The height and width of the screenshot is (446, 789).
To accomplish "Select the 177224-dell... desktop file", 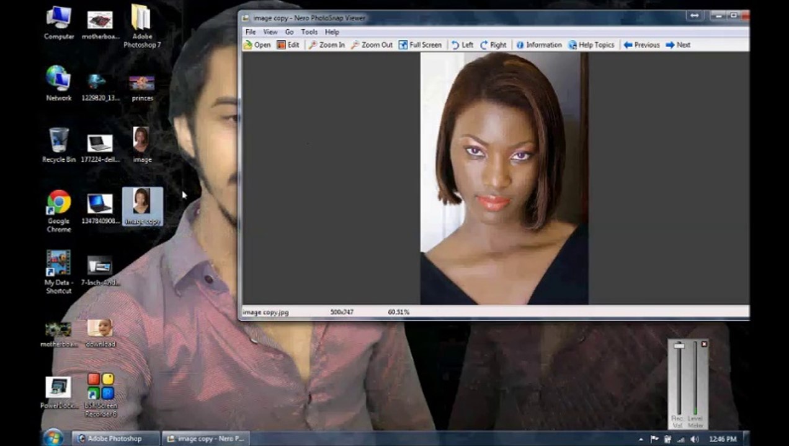I will (x=100, y=149).
